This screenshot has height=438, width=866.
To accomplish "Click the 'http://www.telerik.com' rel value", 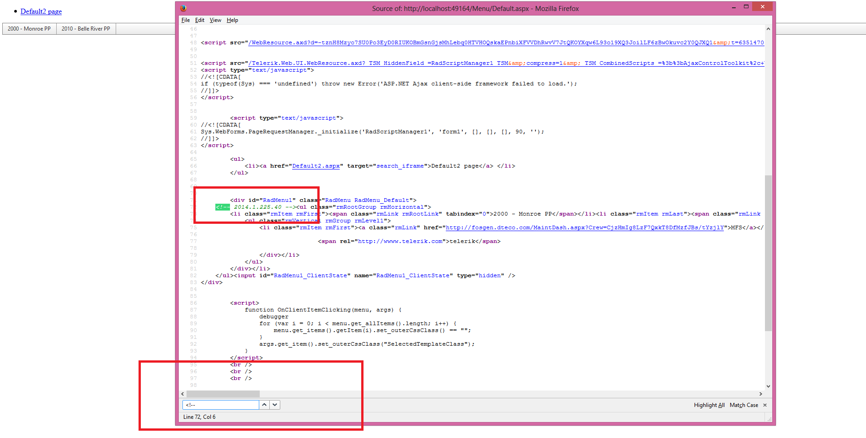I will (400, 241).
